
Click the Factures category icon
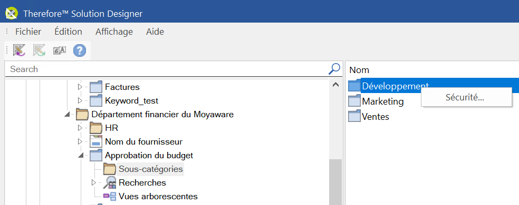96,87
